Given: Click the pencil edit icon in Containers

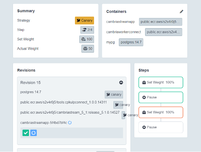Looking at the screenshot, I should [x=181, y=12].
